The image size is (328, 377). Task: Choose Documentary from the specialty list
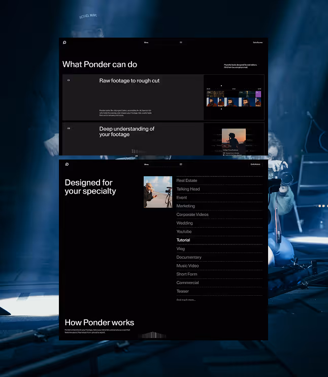189,257
